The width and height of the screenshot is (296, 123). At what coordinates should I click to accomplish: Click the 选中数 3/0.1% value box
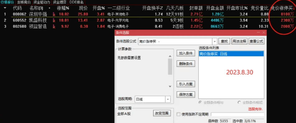tap(254, 121)
